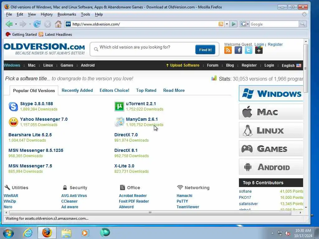Go to the Firefox home page icon
This screenshot has height=239, width=319.
coord(58,24)
